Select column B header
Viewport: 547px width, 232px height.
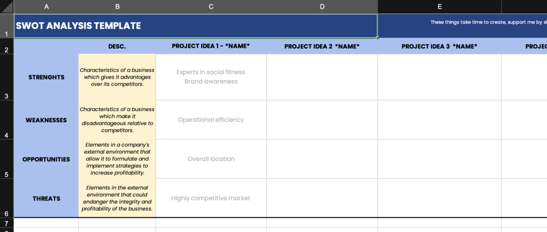(117, 7)
